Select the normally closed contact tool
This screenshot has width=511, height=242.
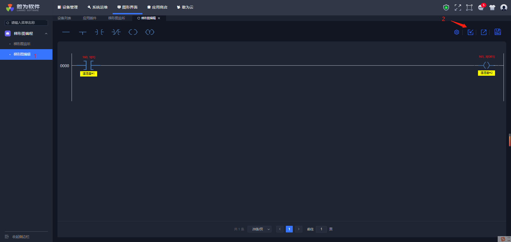click(116, 32)
